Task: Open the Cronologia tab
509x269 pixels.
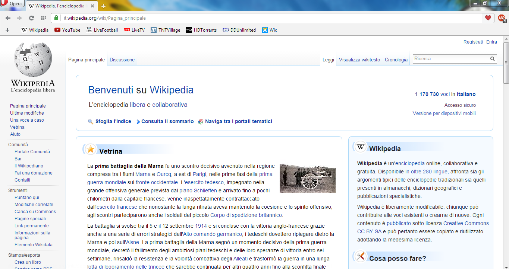Action: pos(396,60)
